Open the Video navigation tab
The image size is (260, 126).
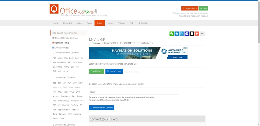click(79, 23)
